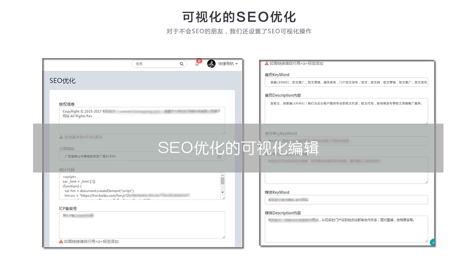
Task: Click the search magnifier icon
Action: point(182,64)
